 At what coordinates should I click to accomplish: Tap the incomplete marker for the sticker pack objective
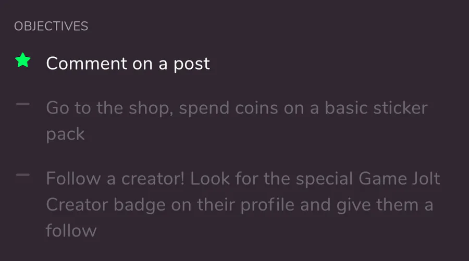pos(22,105)
